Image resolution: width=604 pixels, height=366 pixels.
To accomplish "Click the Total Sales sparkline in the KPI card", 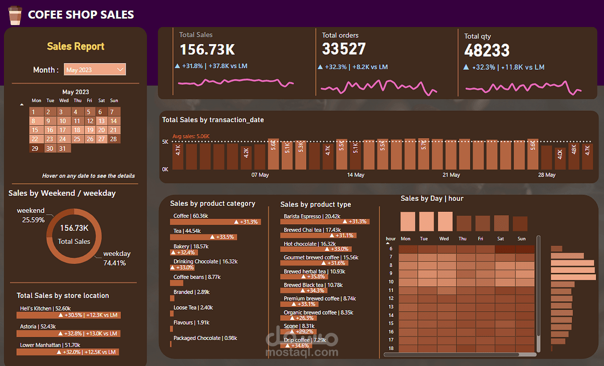I will 236,82.
